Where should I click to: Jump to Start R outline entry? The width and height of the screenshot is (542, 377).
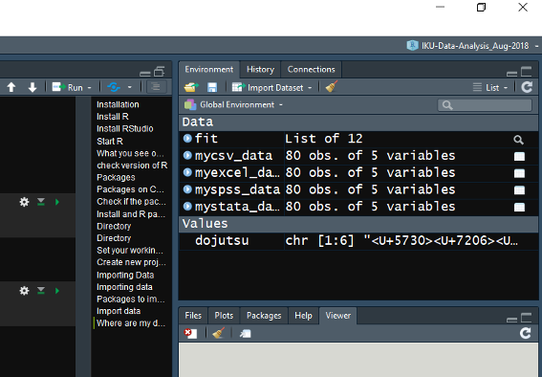110,141
